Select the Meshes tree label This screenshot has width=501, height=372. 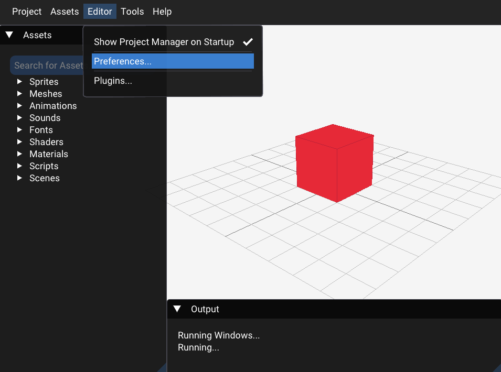[x=46, y=94]
